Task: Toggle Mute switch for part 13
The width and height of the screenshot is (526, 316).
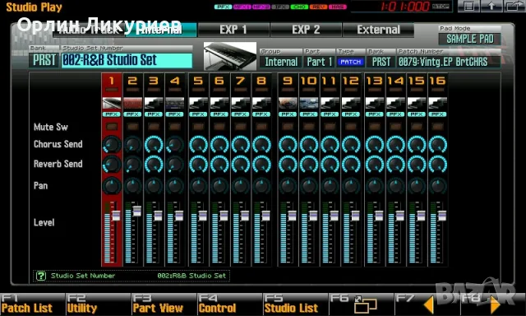Action: (375, 127)
